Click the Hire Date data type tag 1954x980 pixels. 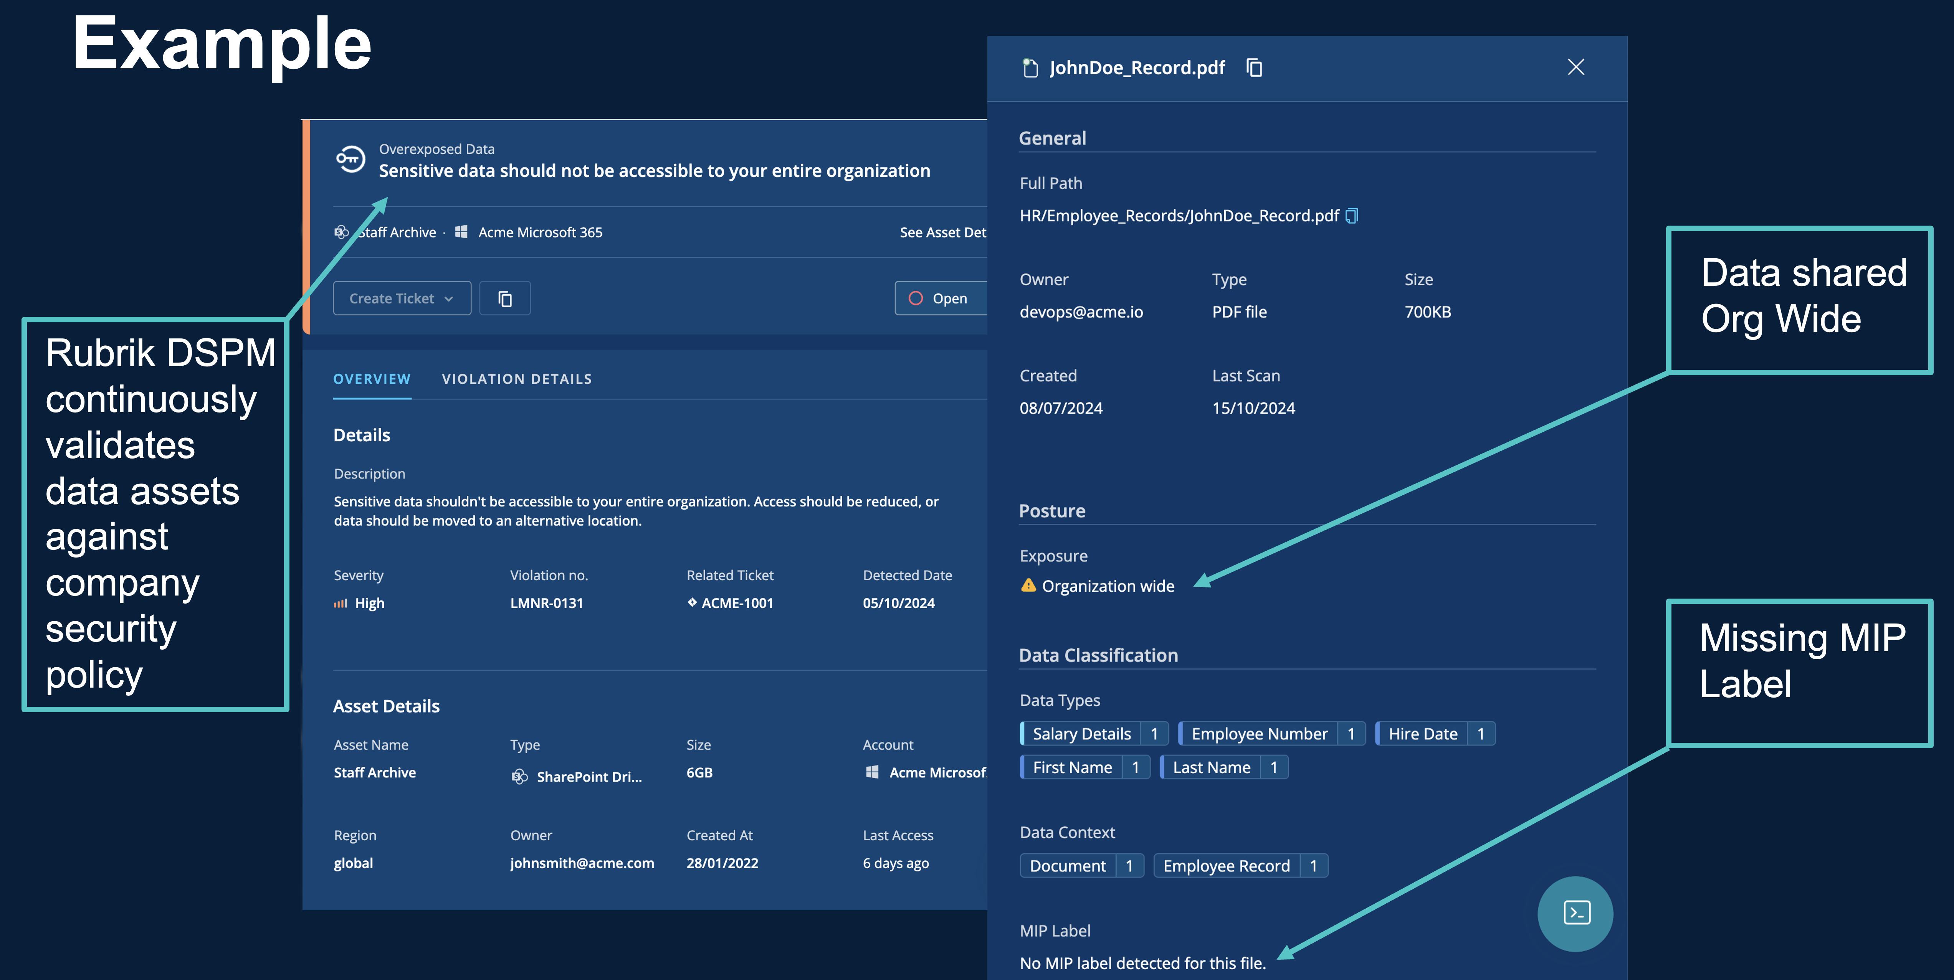[x=1422, y=734]
